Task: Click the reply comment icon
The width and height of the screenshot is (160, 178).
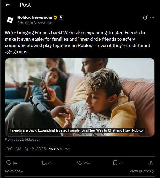Action: (x=9, y=163)
